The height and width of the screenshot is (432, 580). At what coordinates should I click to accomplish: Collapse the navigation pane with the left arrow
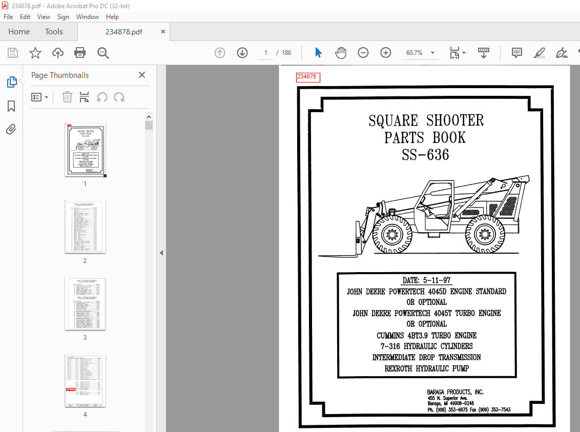[161, 253]
